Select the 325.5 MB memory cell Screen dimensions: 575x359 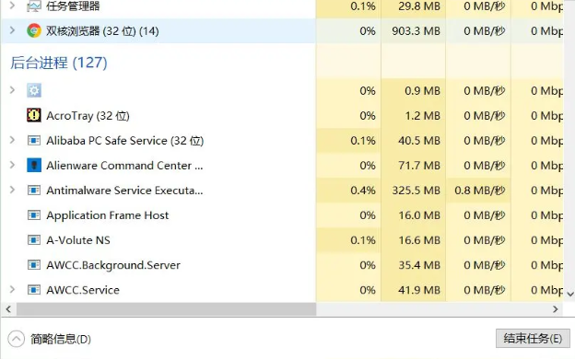[414, 191]
